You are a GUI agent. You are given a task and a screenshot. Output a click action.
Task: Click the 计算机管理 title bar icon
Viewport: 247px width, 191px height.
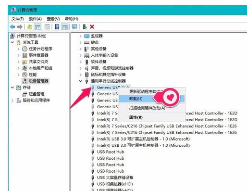coord(13,10)
